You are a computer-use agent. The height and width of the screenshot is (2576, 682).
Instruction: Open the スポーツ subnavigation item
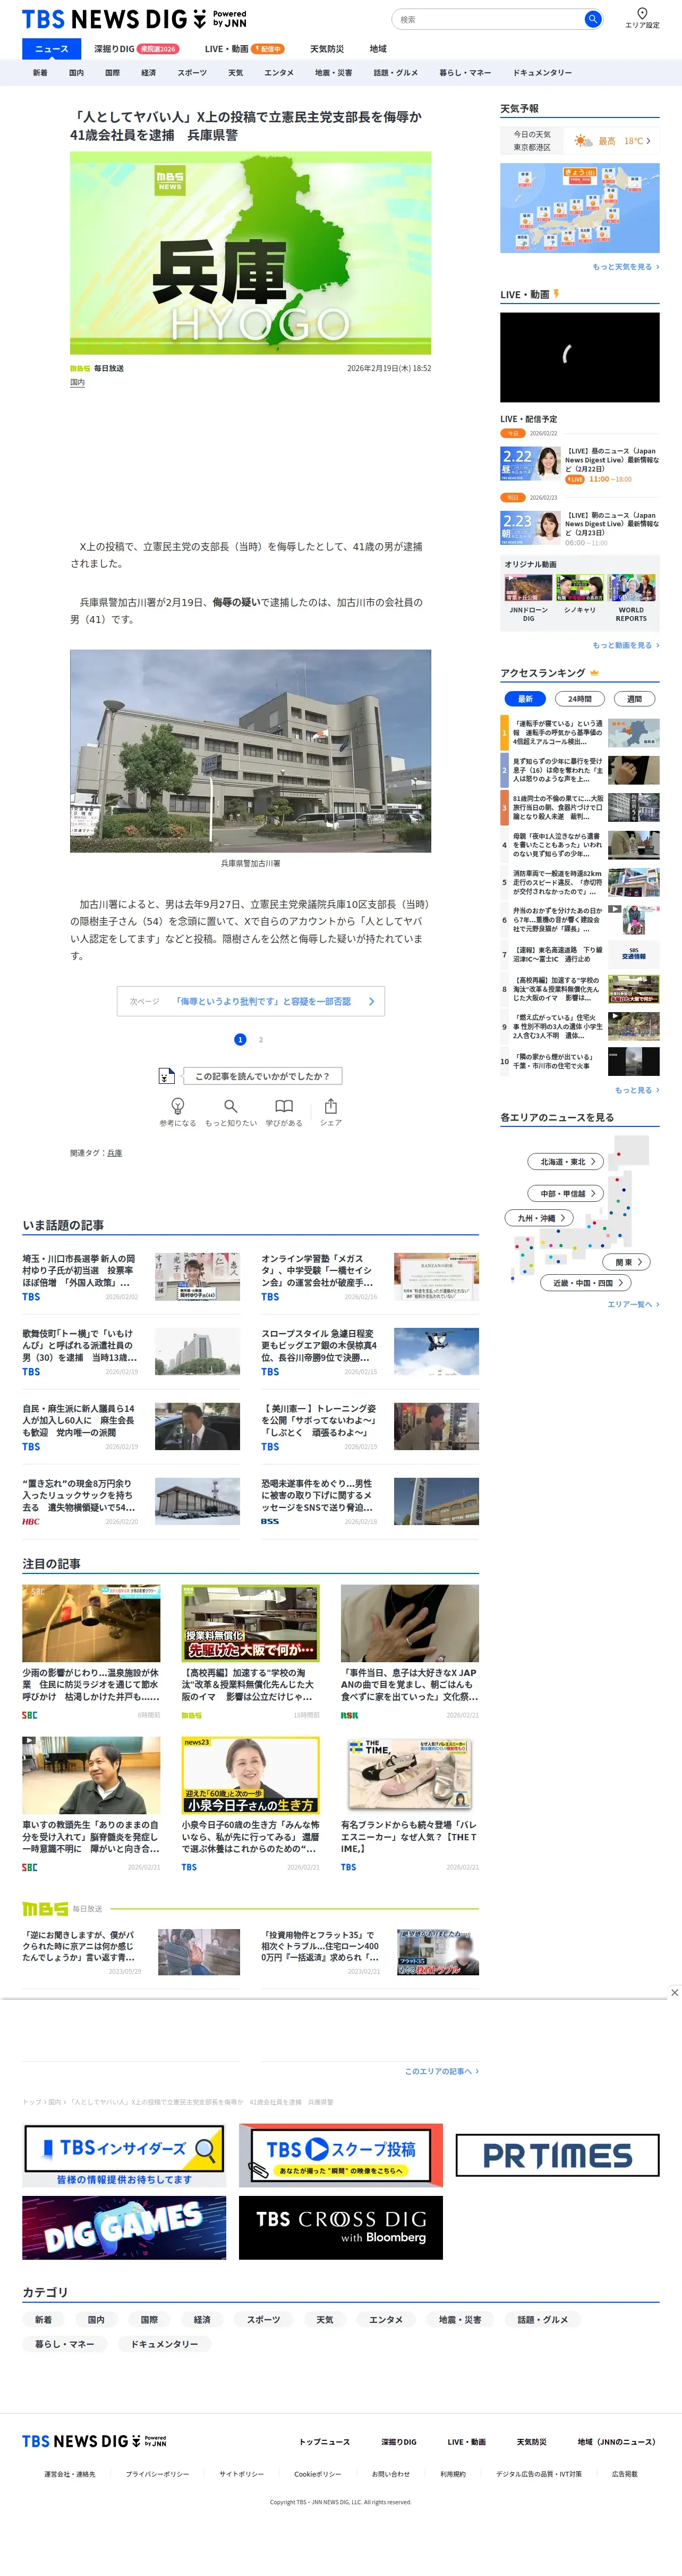(x=192, y=72)
